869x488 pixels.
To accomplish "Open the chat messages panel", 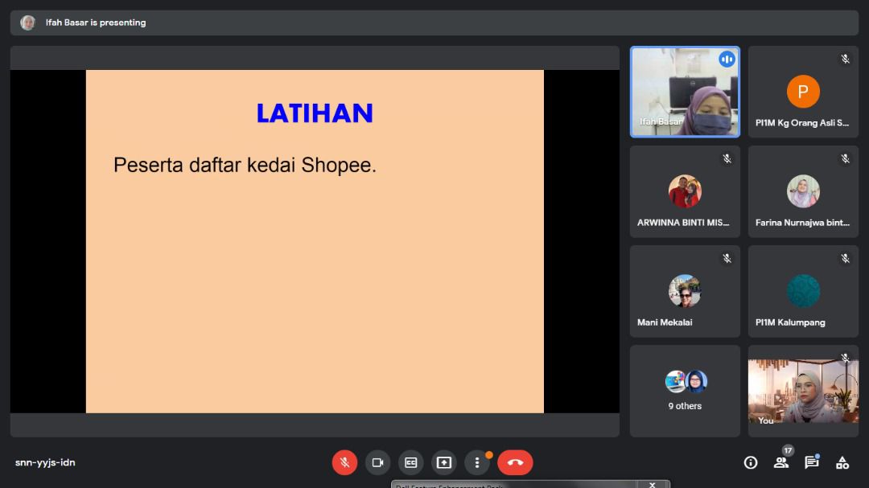I will point(811,462).
